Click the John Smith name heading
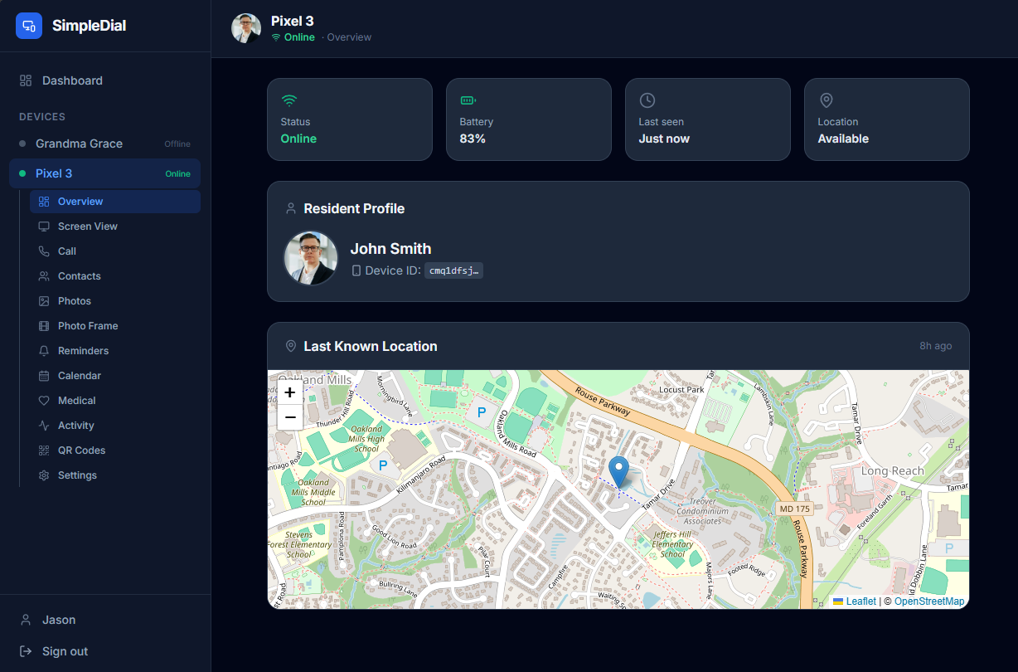This screenshot has height=672, width=1018. [390, 248]
